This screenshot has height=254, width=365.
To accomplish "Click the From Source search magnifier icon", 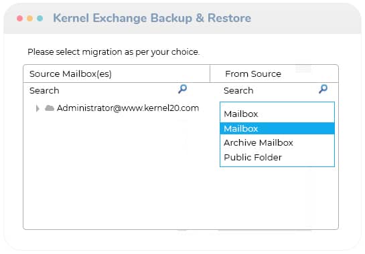I will click(323, 89).
